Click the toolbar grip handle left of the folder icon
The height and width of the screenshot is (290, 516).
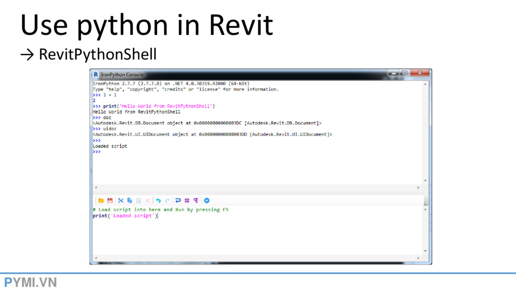tap(95, 200)
